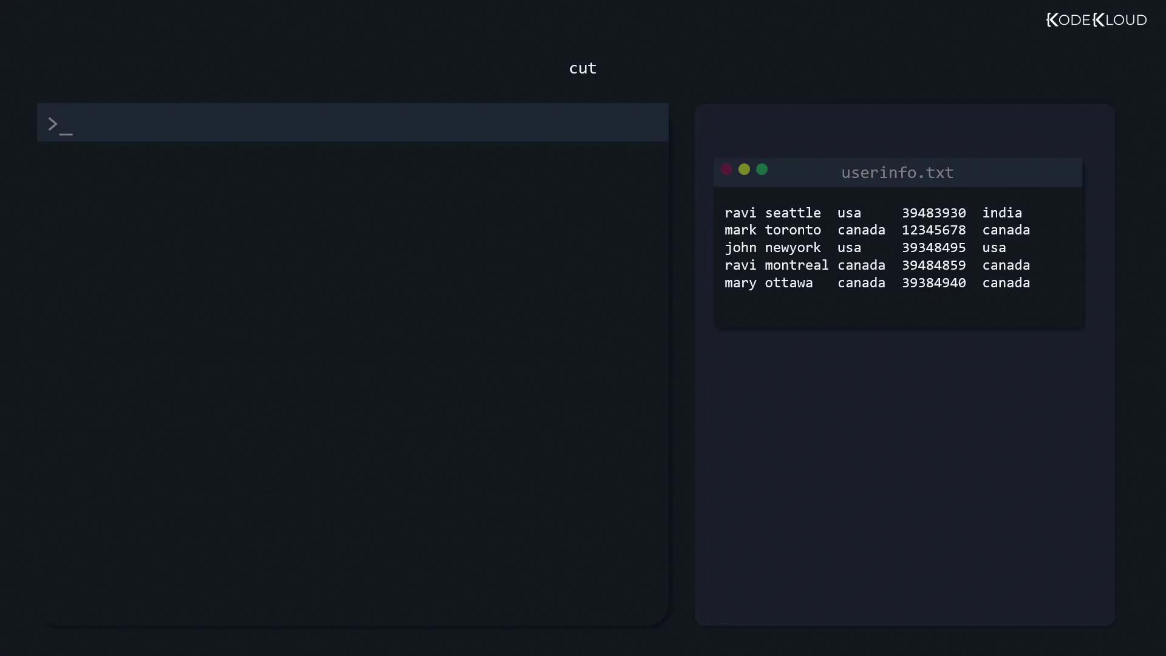This screenshot has width=1166, height=656.
Task: Click the userinfo.txt window title
Action: coord(897,173)
